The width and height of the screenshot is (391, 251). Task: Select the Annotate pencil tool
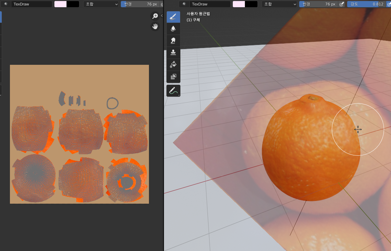tap(173, 91)
